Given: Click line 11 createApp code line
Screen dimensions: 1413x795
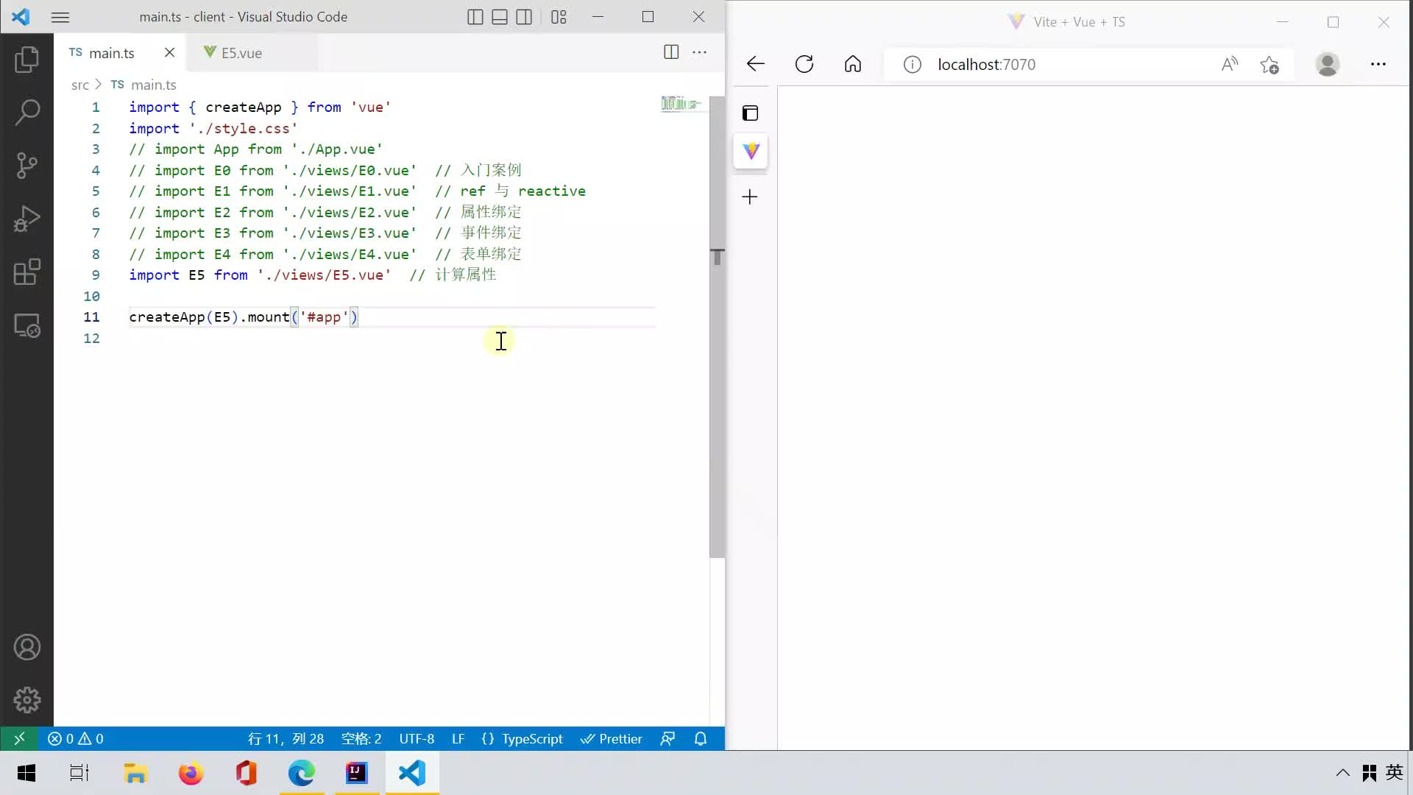Looking at the screenshot, I should pyautogui.click(x=244, y=317).
